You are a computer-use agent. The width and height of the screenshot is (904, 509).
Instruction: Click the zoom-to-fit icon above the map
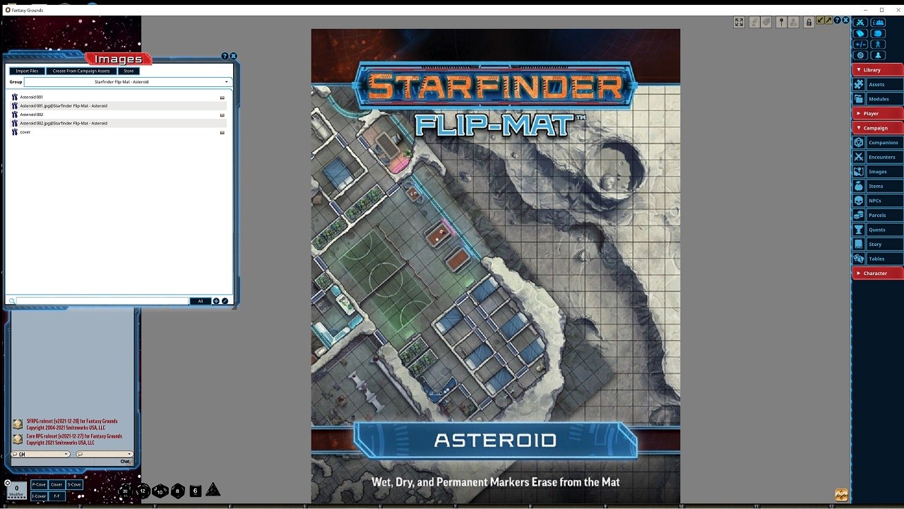[739, 22]
